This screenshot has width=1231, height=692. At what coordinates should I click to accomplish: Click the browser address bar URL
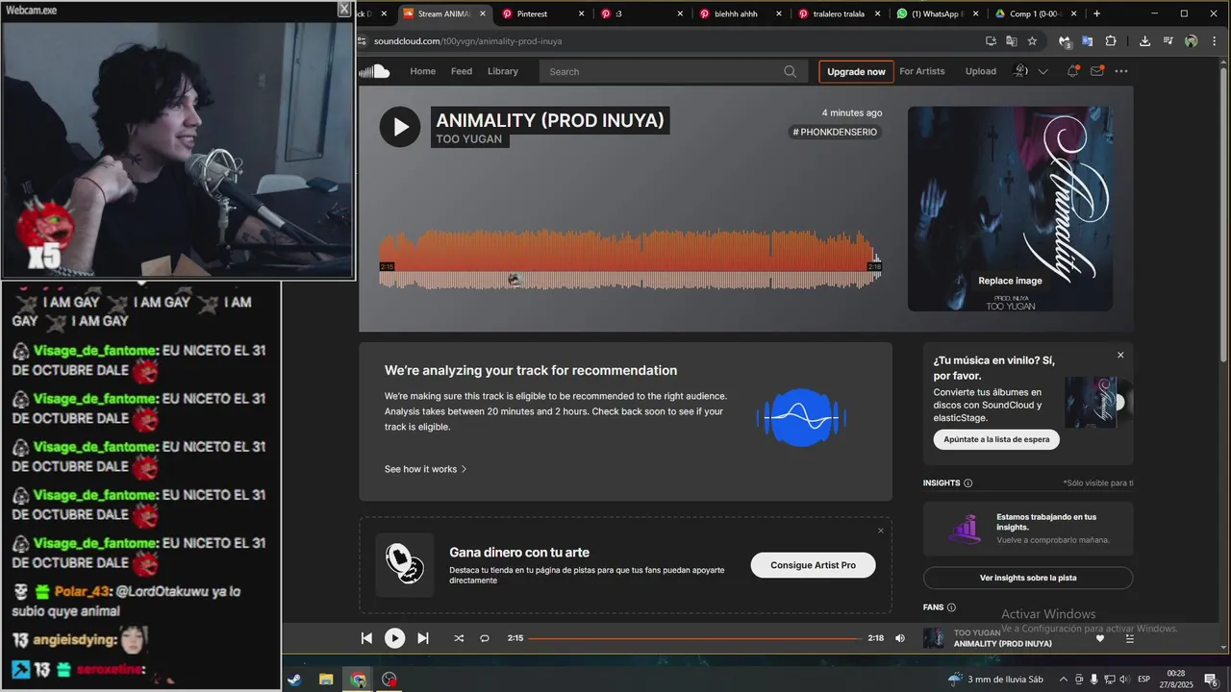(x=467, y=41)
